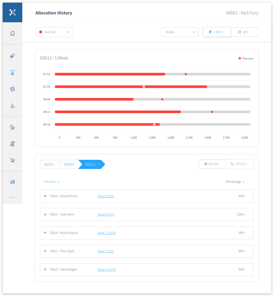Go to Home via house icon
Viewport: 274px width, 296px height.
pyautogui.click(x=13, y=33)
